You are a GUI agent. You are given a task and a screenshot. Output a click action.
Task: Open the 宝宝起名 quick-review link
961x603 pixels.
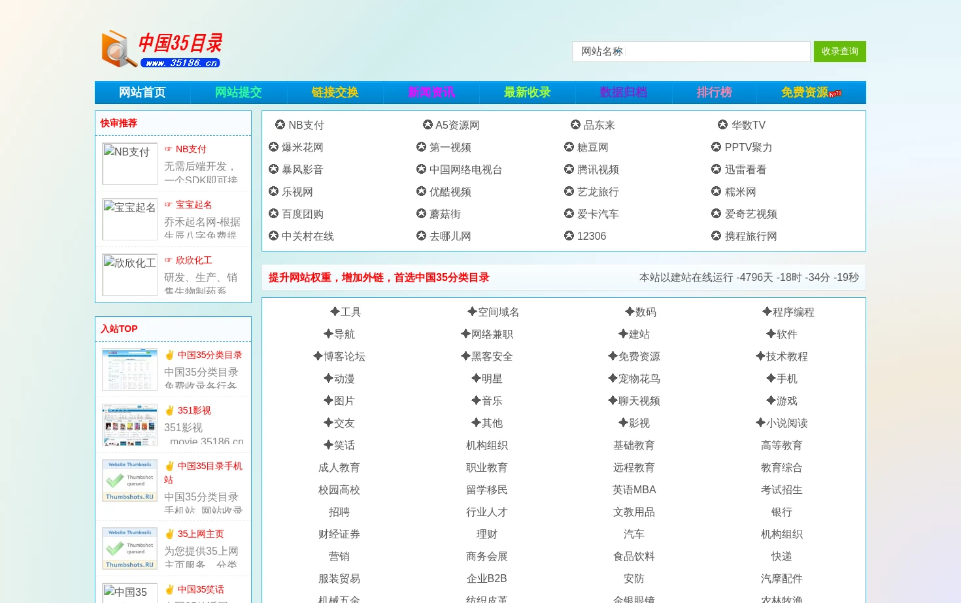[x=194, y=204]
